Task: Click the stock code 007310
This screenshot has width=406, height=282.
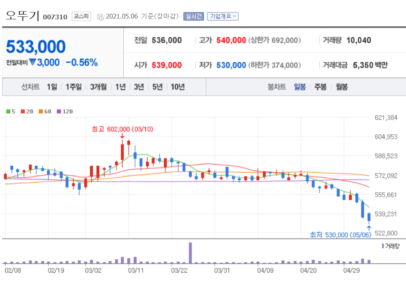Action: click(55, 17)
